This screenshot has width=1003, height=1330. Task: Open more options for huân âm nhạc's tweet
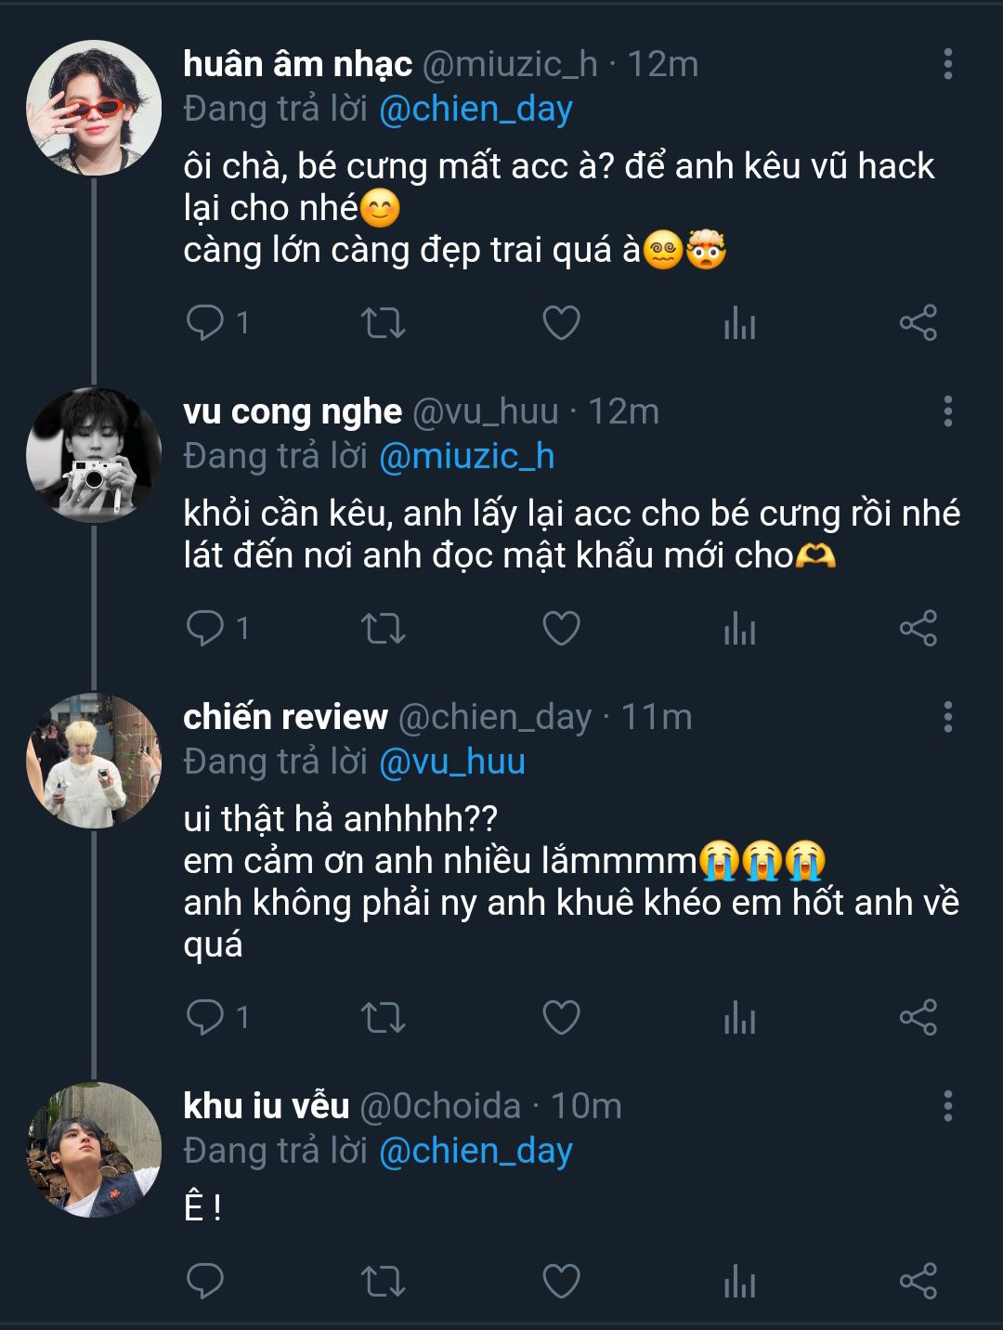pyautogui.click(x=947, y=64)
